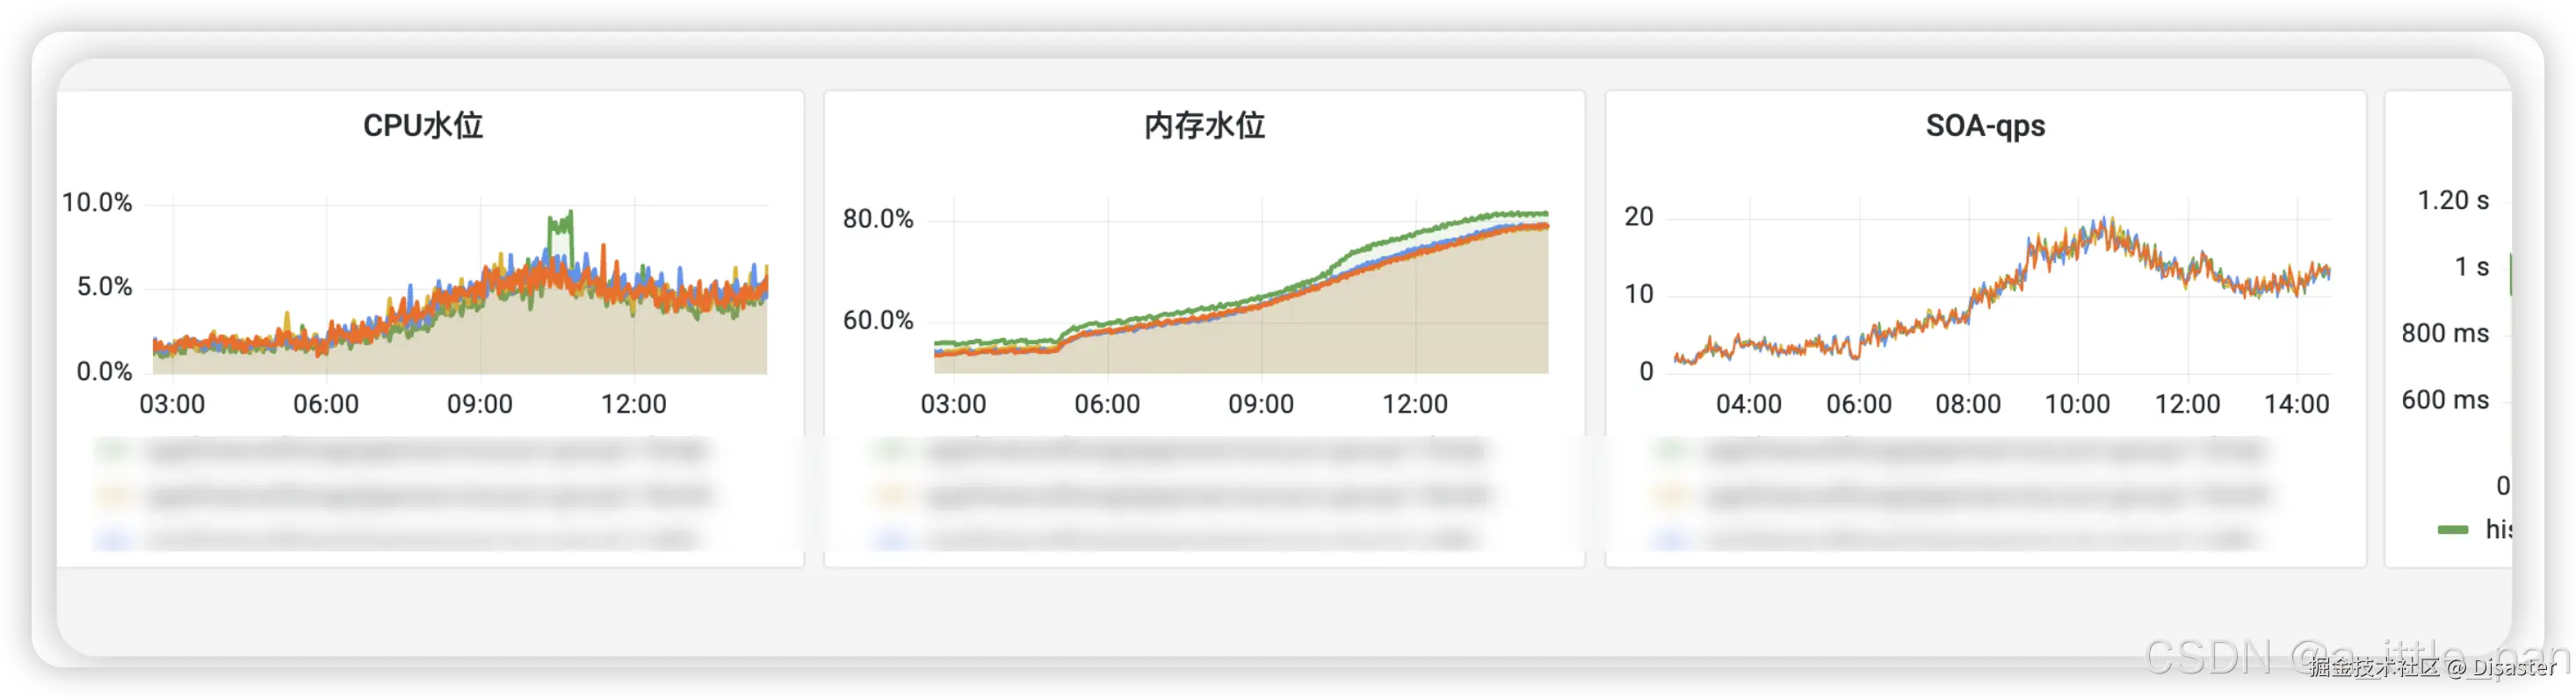Click the '14:00' time label under SOA-qps
This screenshot has width=2576, height=699.
tap(2297, 404)
